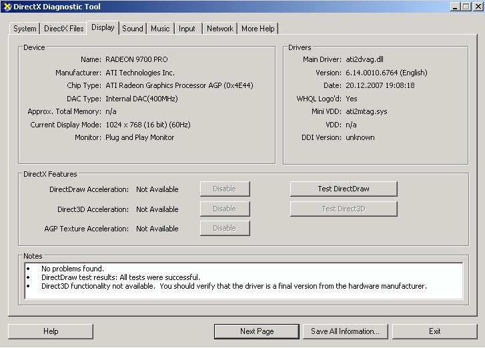
Task: Click Disable beside DirectDraw Acceleration
Action: click(x=225, y=189)
